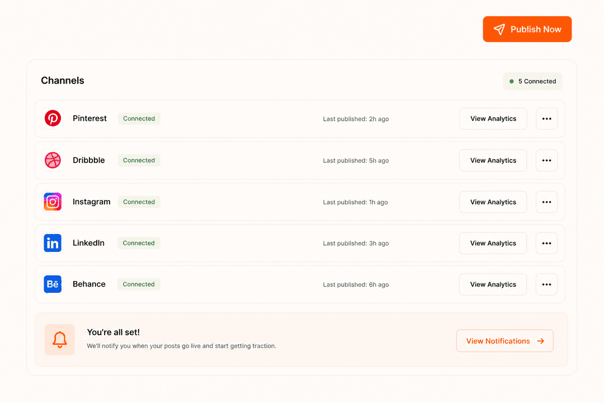Click 'Last published: 1h ago' text
This screenshot has width=604, height=403.
point(355,202)
